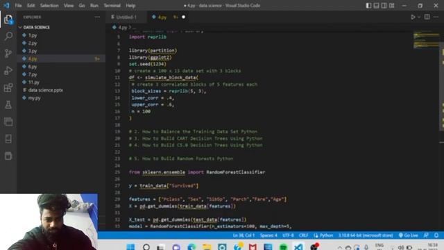The height and width of the screenshot is (250, 444).
Task: Open editor more actions ellipsis
Action: tap(436, 17)
